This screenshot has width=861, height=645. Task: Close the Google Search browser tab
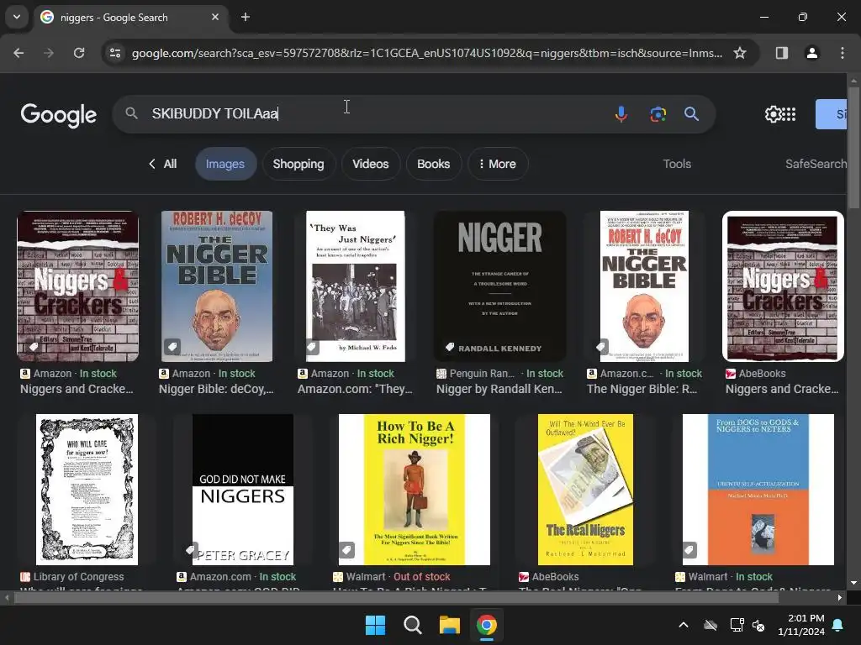tap(215, 17)
